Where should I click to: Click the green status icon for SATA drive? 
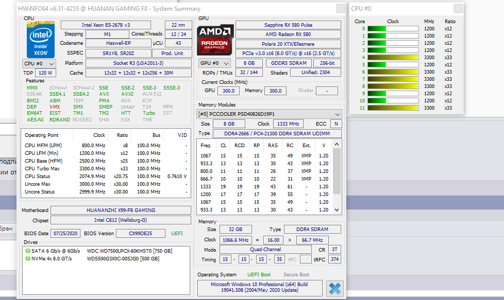[28, 251]
